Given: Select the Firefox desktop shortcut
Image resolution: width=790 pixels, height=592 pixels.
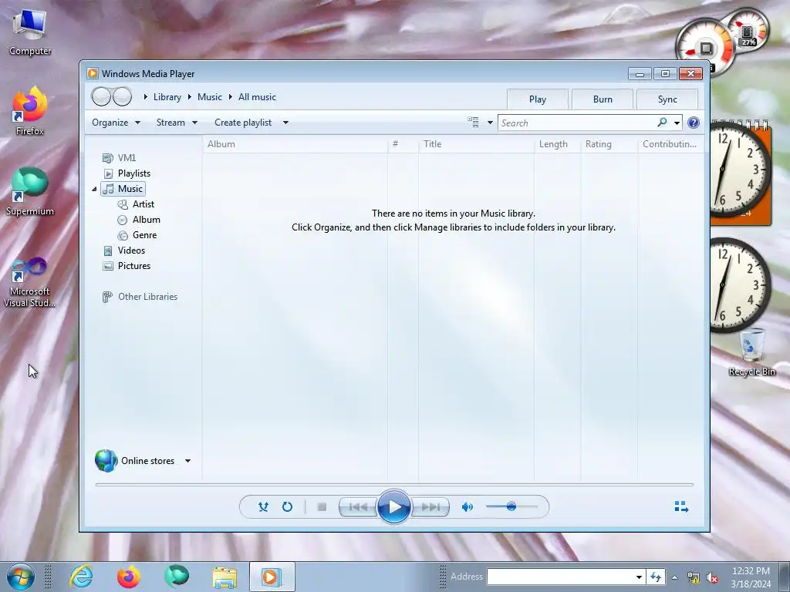Looking at the screenshot, I should 30,111.
